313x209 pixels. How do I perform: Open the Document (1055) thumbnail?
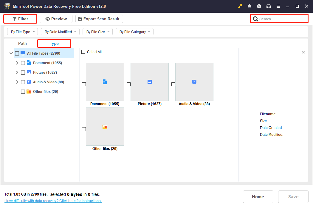[105, 82]
